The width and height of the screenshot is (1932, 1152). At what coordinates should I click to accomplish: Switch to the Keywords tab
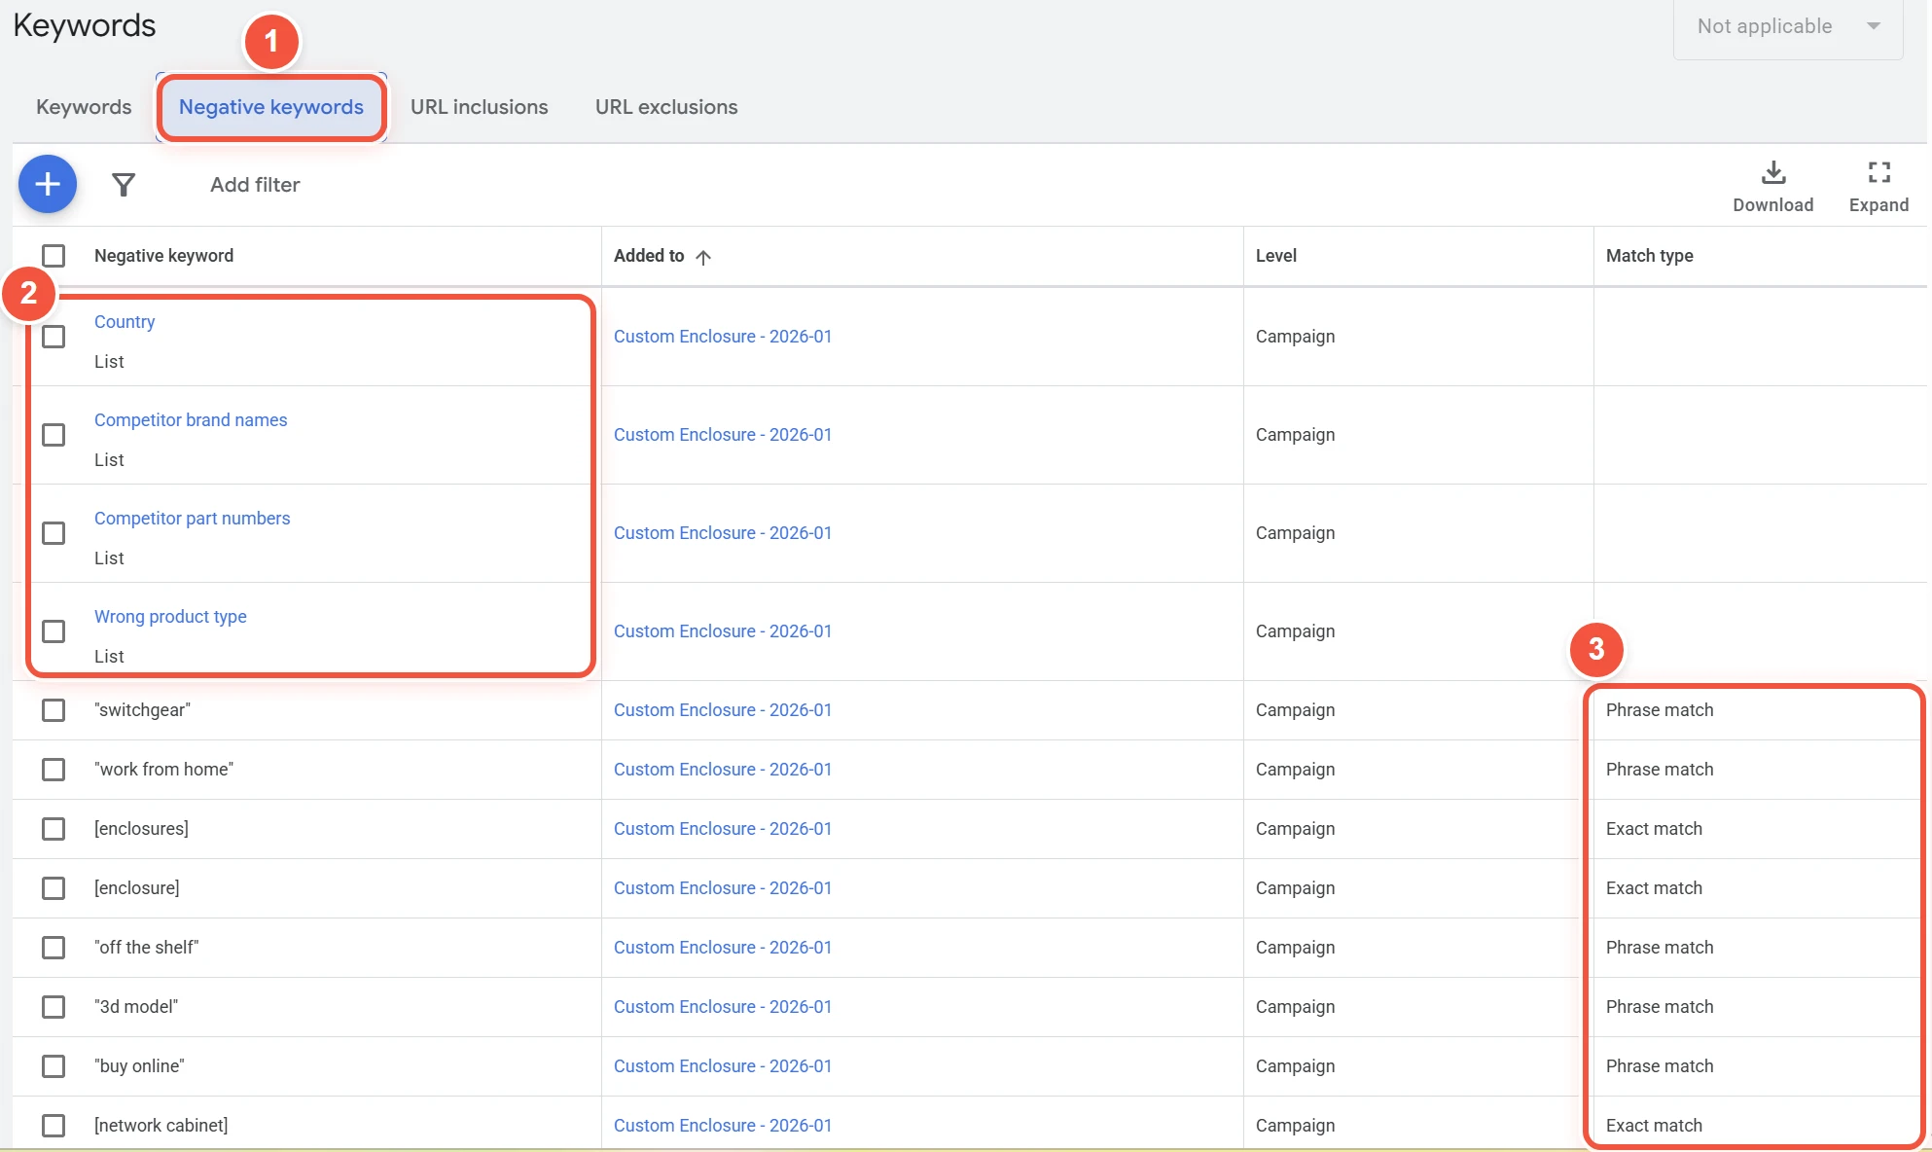[84, 107]
